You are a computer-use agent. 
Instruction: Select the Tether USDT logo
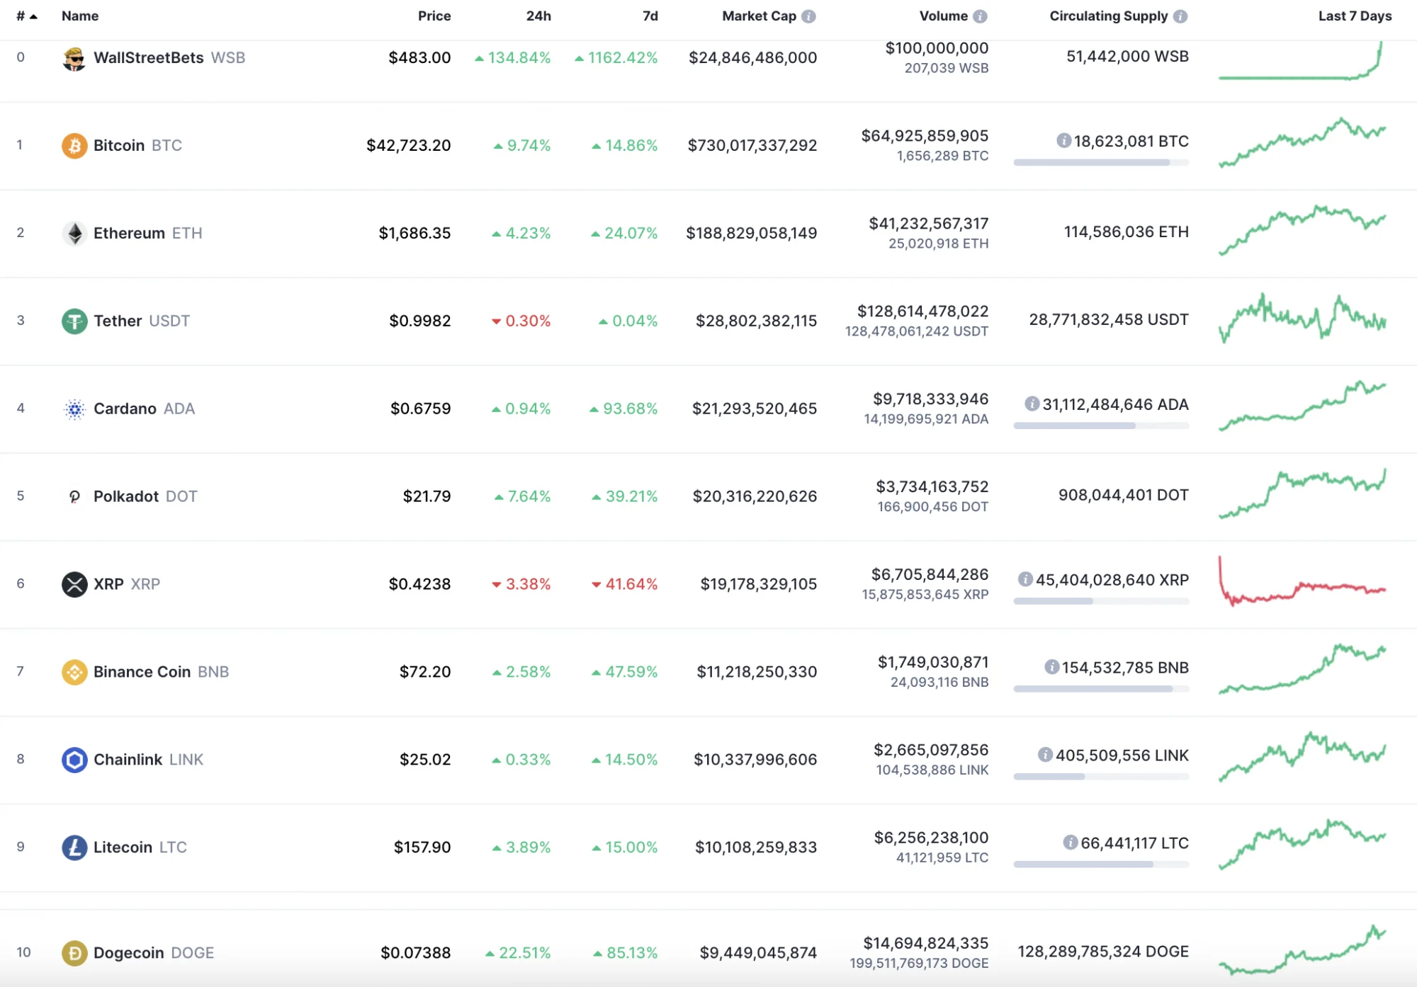tap(74, 320)
